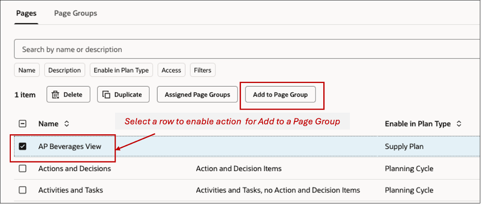Switch to the Pages tab

coord(26,13)
